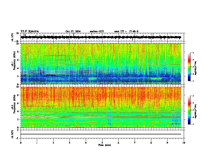Click the ch.2 spectrogram color scale bar

pos(189,110)
